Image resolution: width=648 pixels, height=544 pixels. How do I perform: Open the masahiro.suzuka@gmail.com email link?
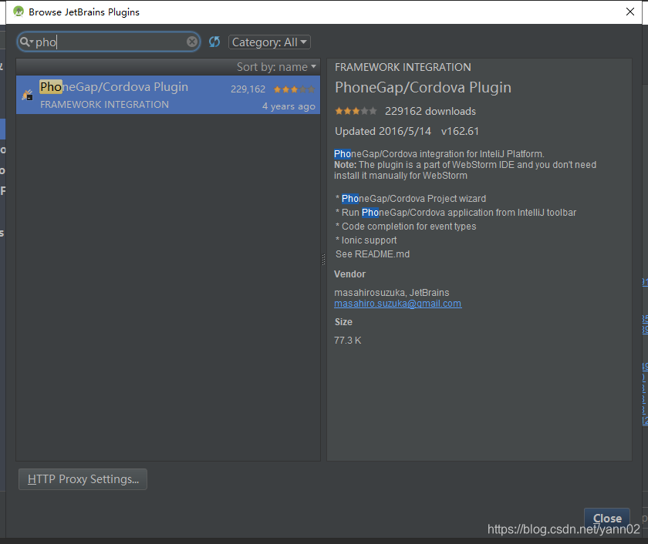tap(397, 304)
